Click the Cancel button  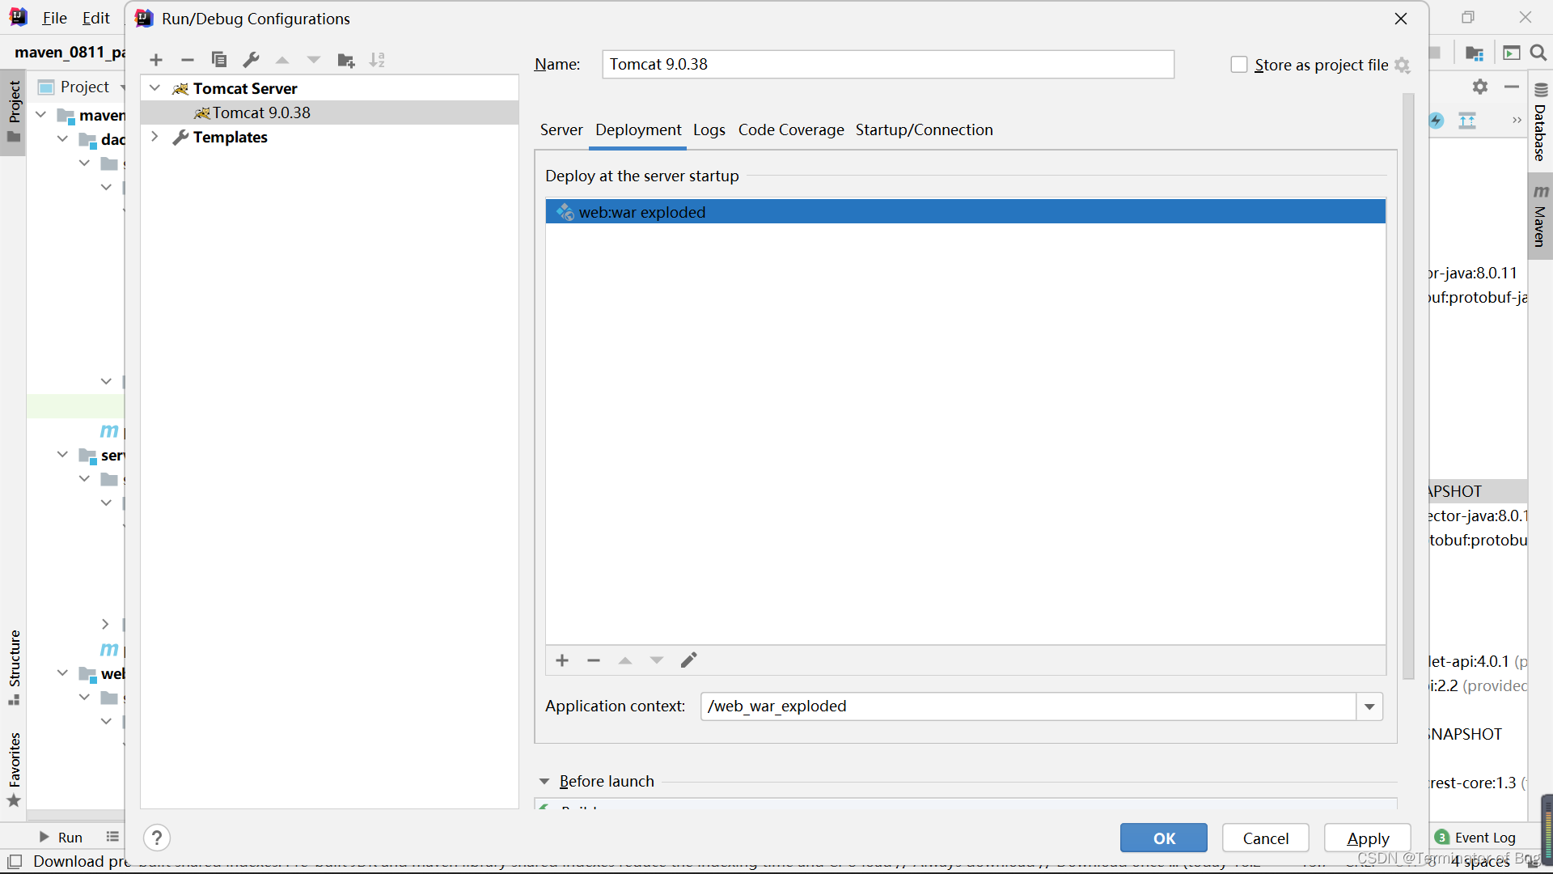tap(1266, 838)
